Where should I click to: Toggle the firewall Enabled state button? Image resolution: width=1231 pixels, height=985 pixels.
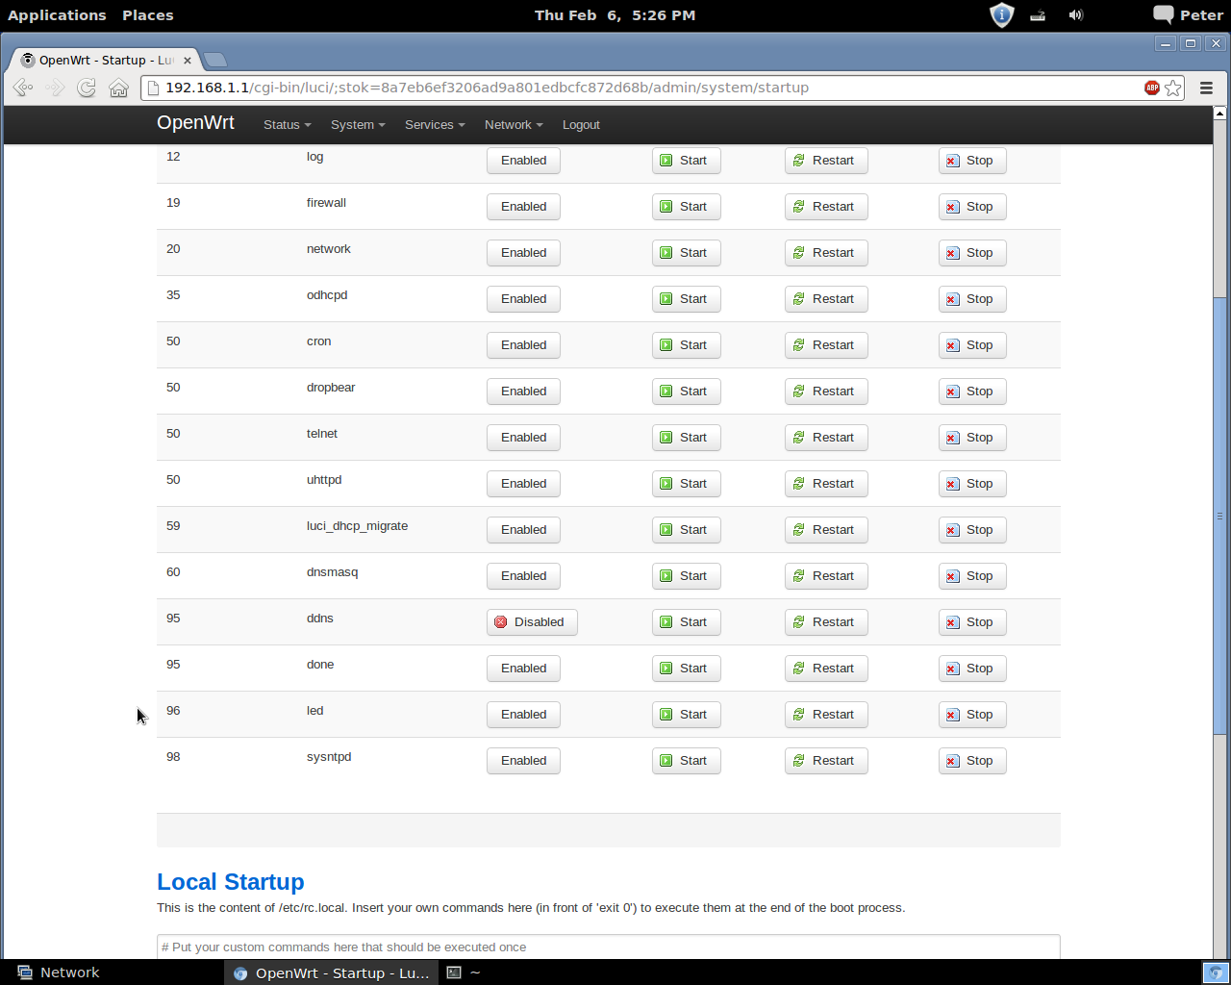(x=523, y=207)
